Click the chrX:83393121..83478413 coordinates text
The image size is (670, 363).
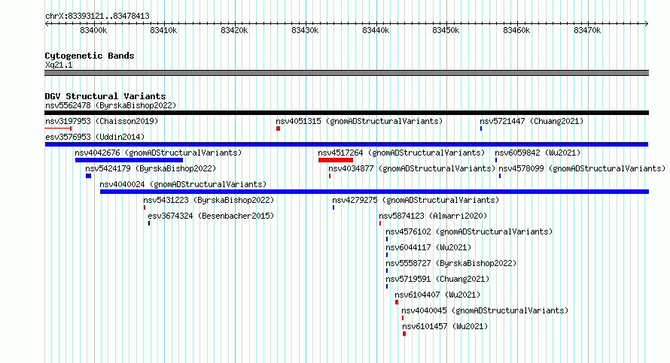(x=97, y=17)
